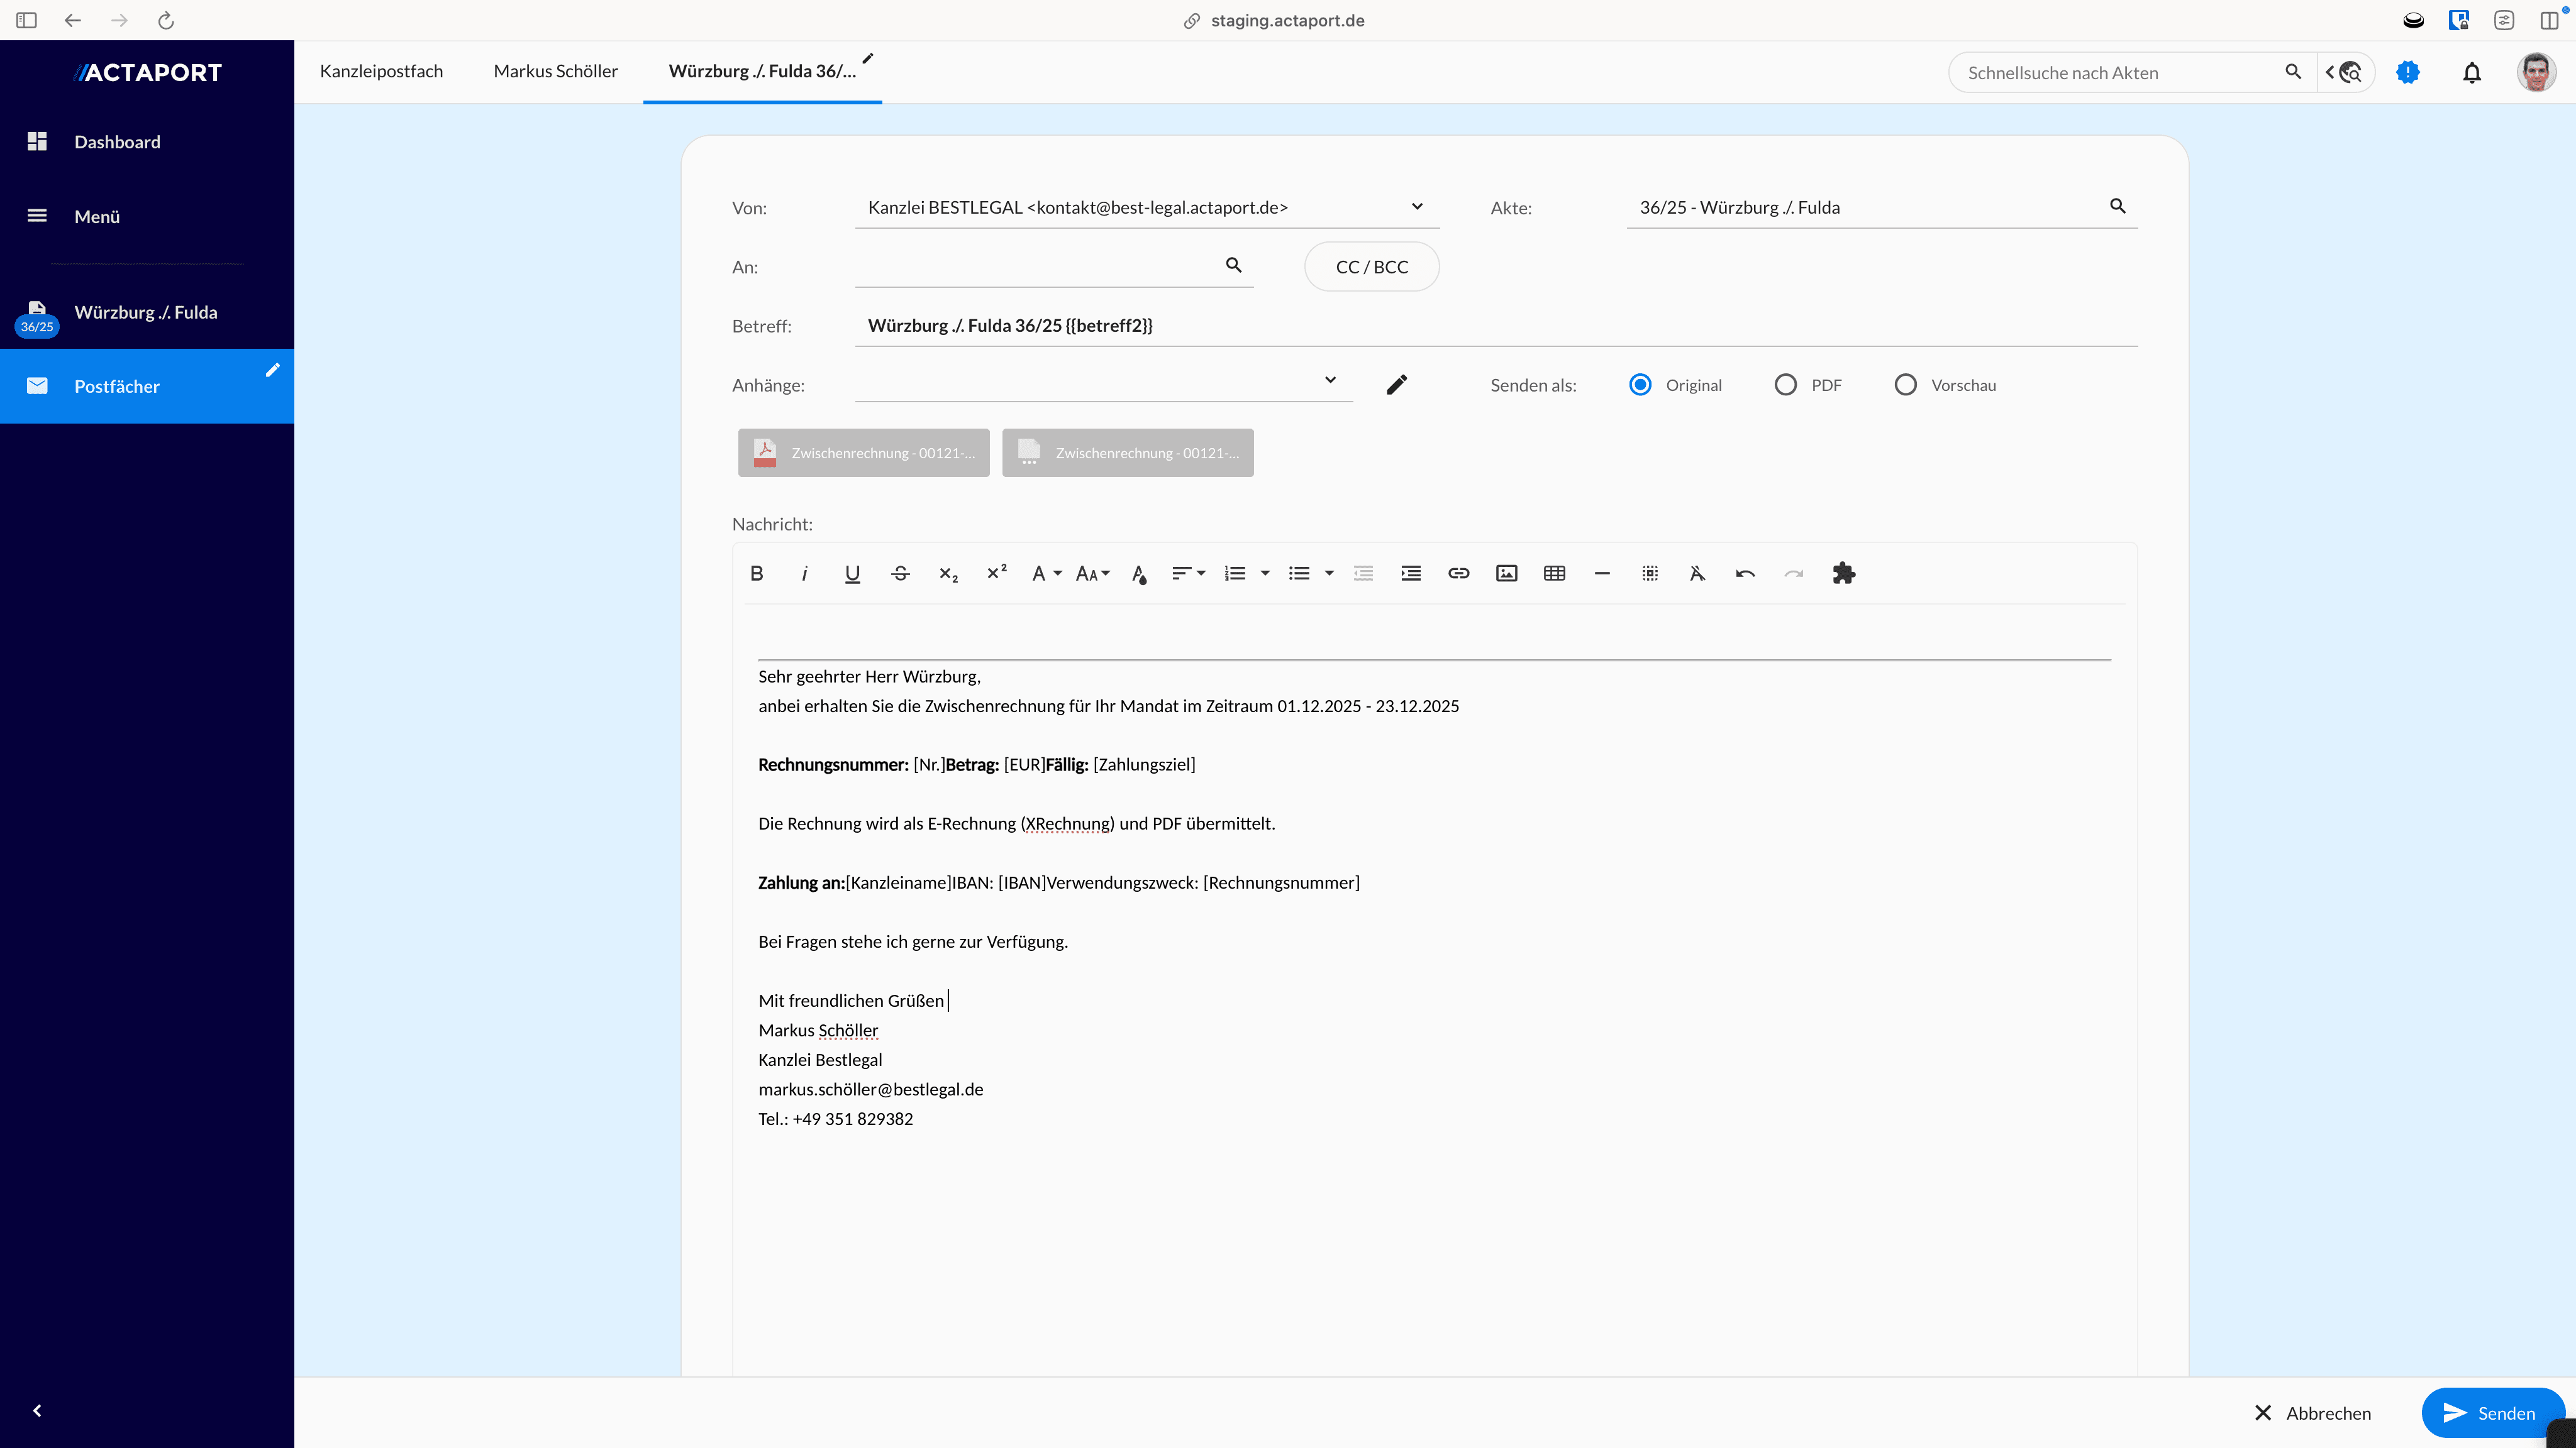
Task: Open the font color picker
Action: 1139,573
